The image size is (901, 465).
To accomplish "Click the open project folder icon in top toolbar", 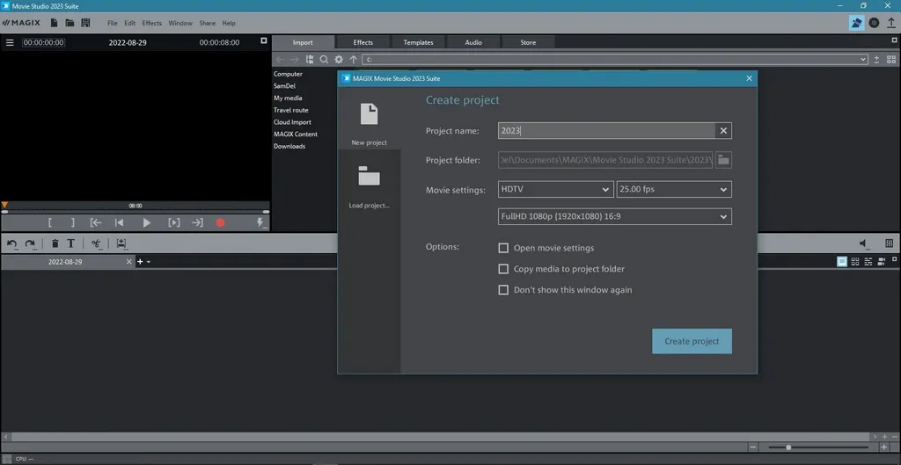I will click(70, 23).
